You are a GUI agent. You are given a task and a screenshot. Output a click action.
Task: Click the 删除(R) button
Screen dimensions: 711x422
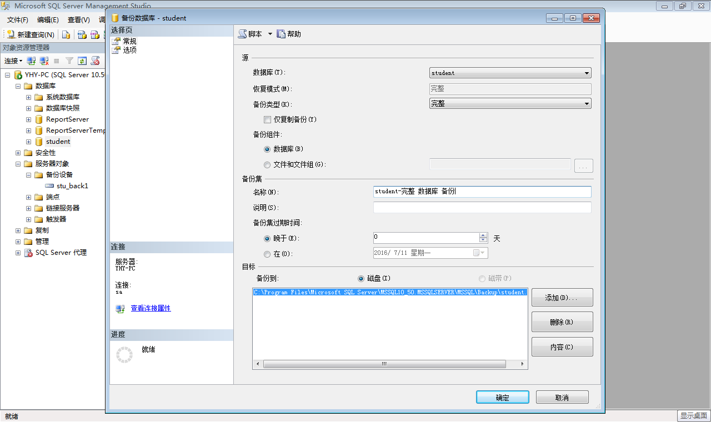pyautogui.click(x=562, y=322)
